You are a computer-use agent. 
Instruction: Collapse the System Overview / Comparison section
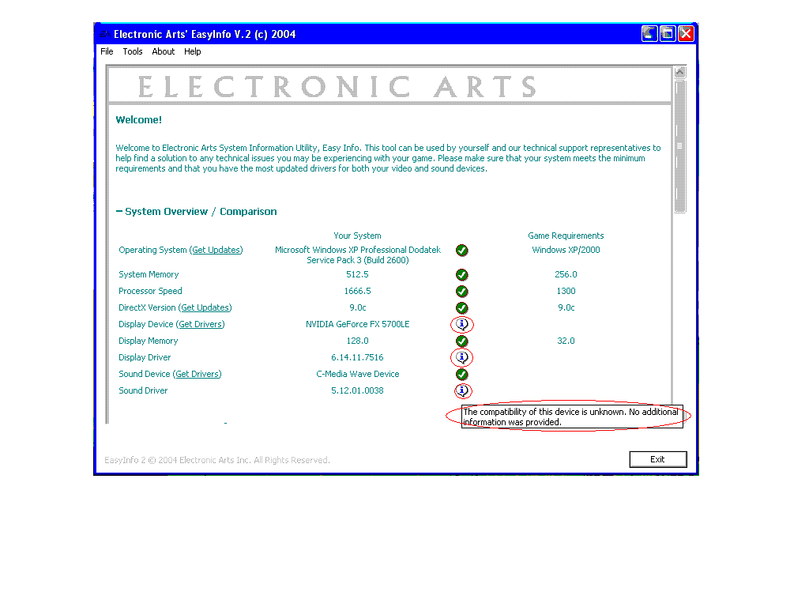(119, 212)
